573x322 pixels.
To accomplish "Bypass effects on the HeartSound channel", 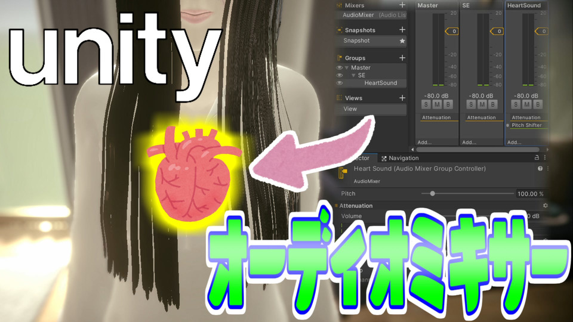I will tap(538, 104).
